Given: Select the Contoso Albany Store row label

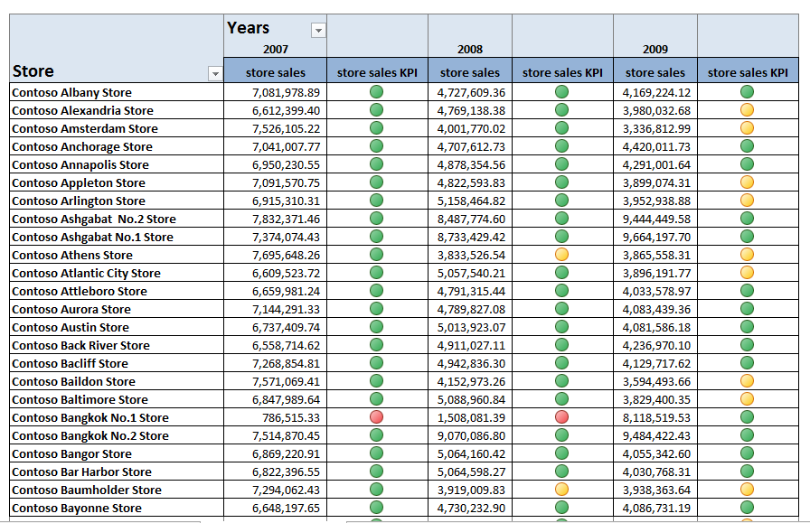Looking at the screenshot, I should tap(117, 92).
